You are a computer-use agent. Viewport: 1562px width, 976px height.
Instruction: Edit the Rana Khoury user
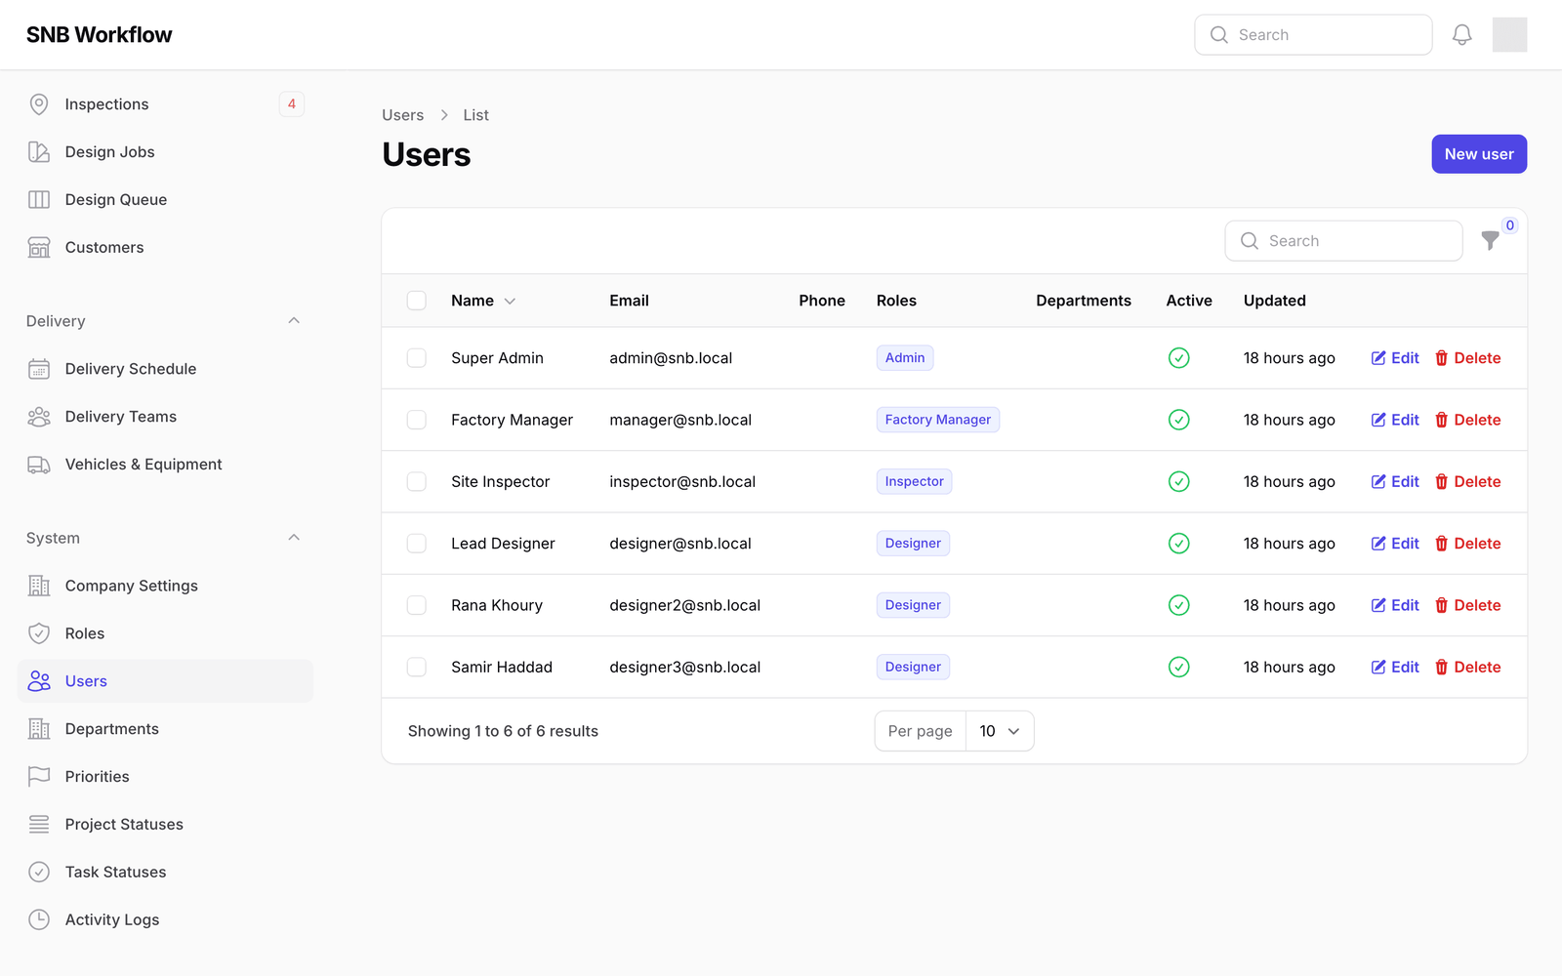pyautogui.click(x=1395, y=605)
